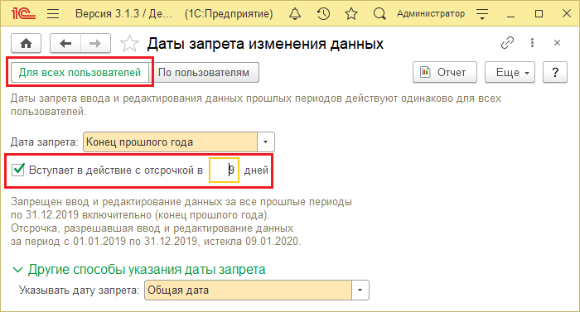Click the Общая дата field
This screenshot has height=312, width=580.
249,290
